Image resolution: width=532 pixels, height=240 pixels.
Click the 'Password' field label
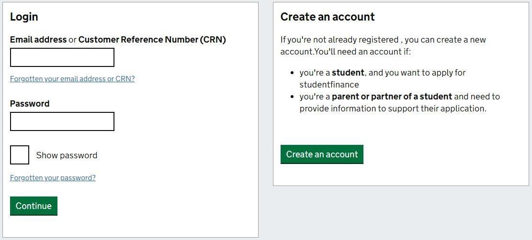[x=30, y=104]
